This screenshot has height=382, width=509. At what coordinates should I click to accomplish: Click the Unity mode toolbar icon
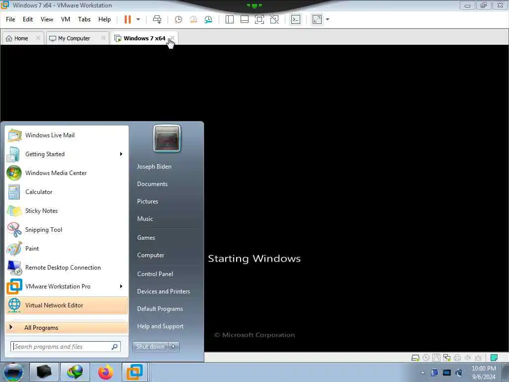[x=274, y=19]
